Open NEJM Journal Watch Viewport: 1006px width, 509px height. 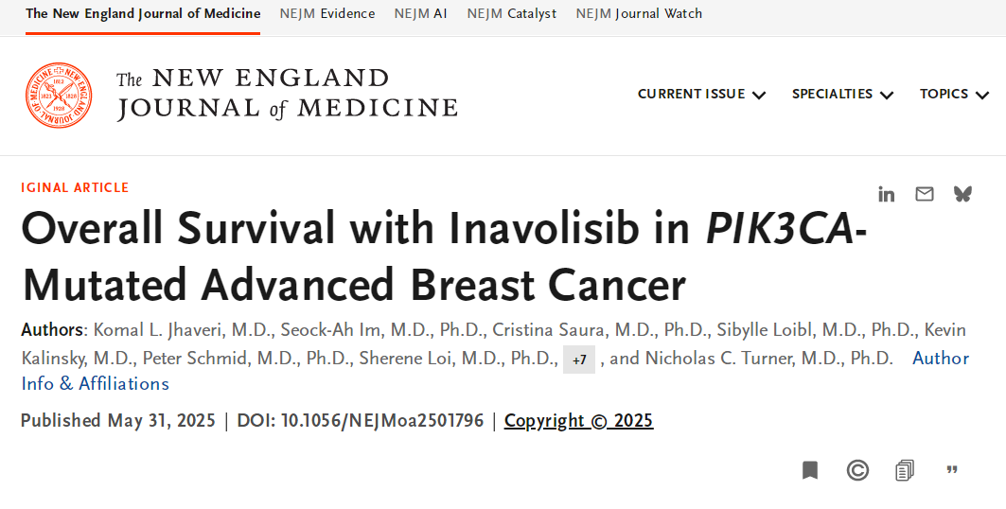coord(639,13)
